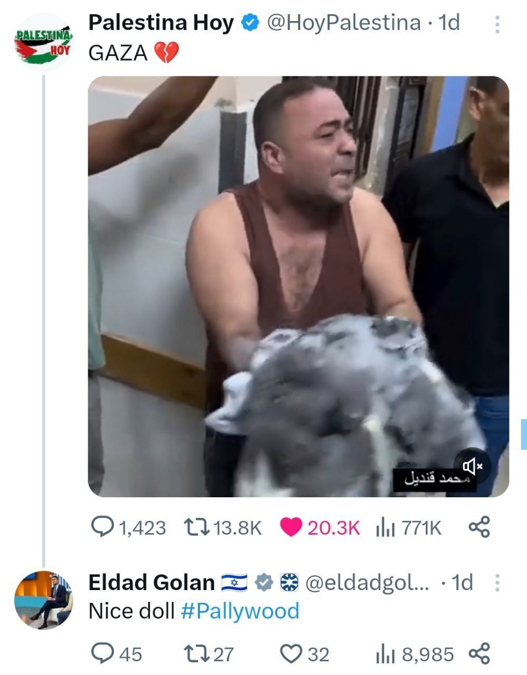Share the Palestina Hoy tweet
This screenshot has height=675, width=527.
[x=479, y=527]
